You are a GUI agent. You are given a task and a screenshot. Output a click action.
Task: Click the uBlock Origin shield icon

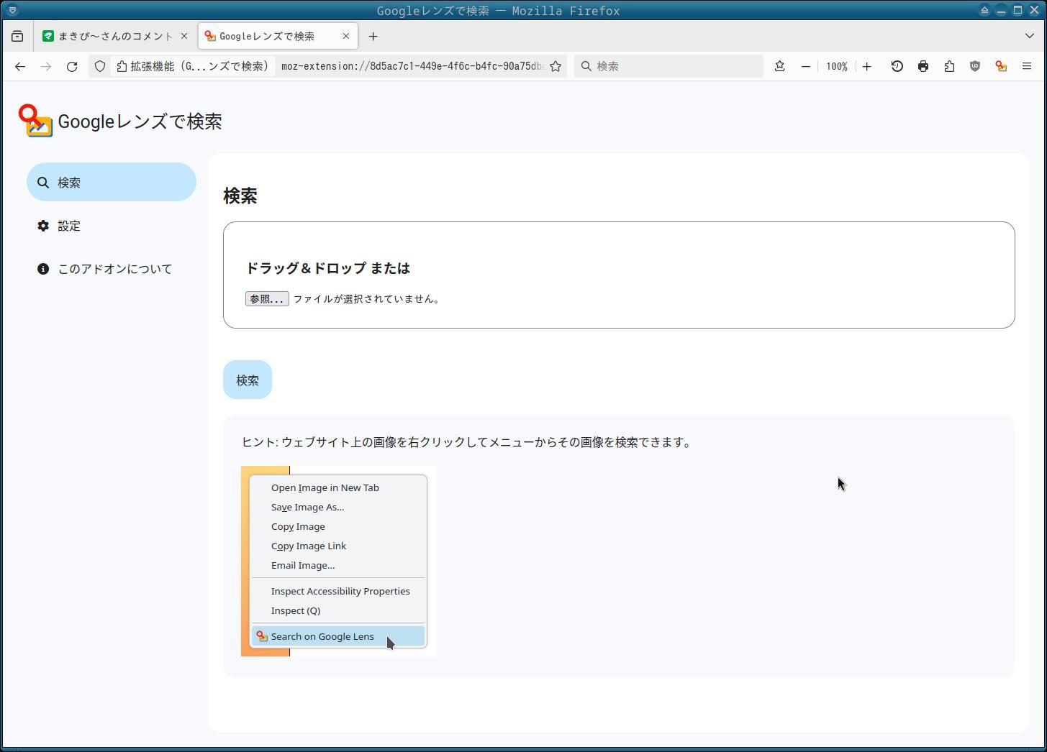[975, 66]
